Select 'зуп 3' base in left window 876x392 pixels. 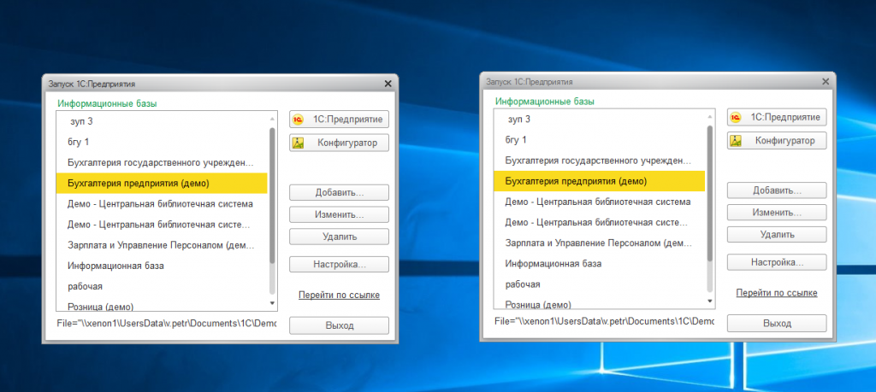point(162,120)
